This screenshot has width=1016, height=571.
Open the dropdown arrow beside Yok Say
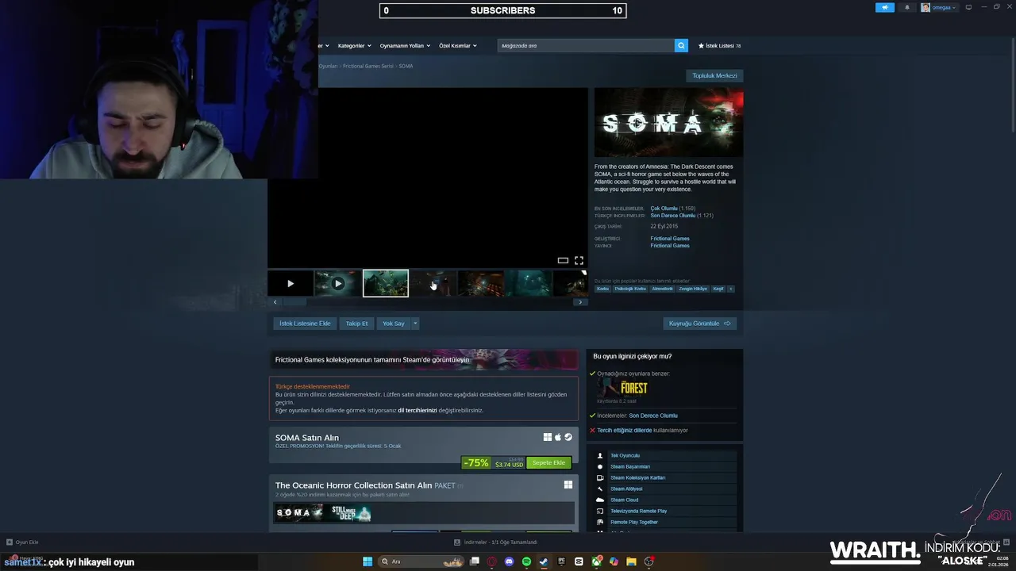pos(414,324)
